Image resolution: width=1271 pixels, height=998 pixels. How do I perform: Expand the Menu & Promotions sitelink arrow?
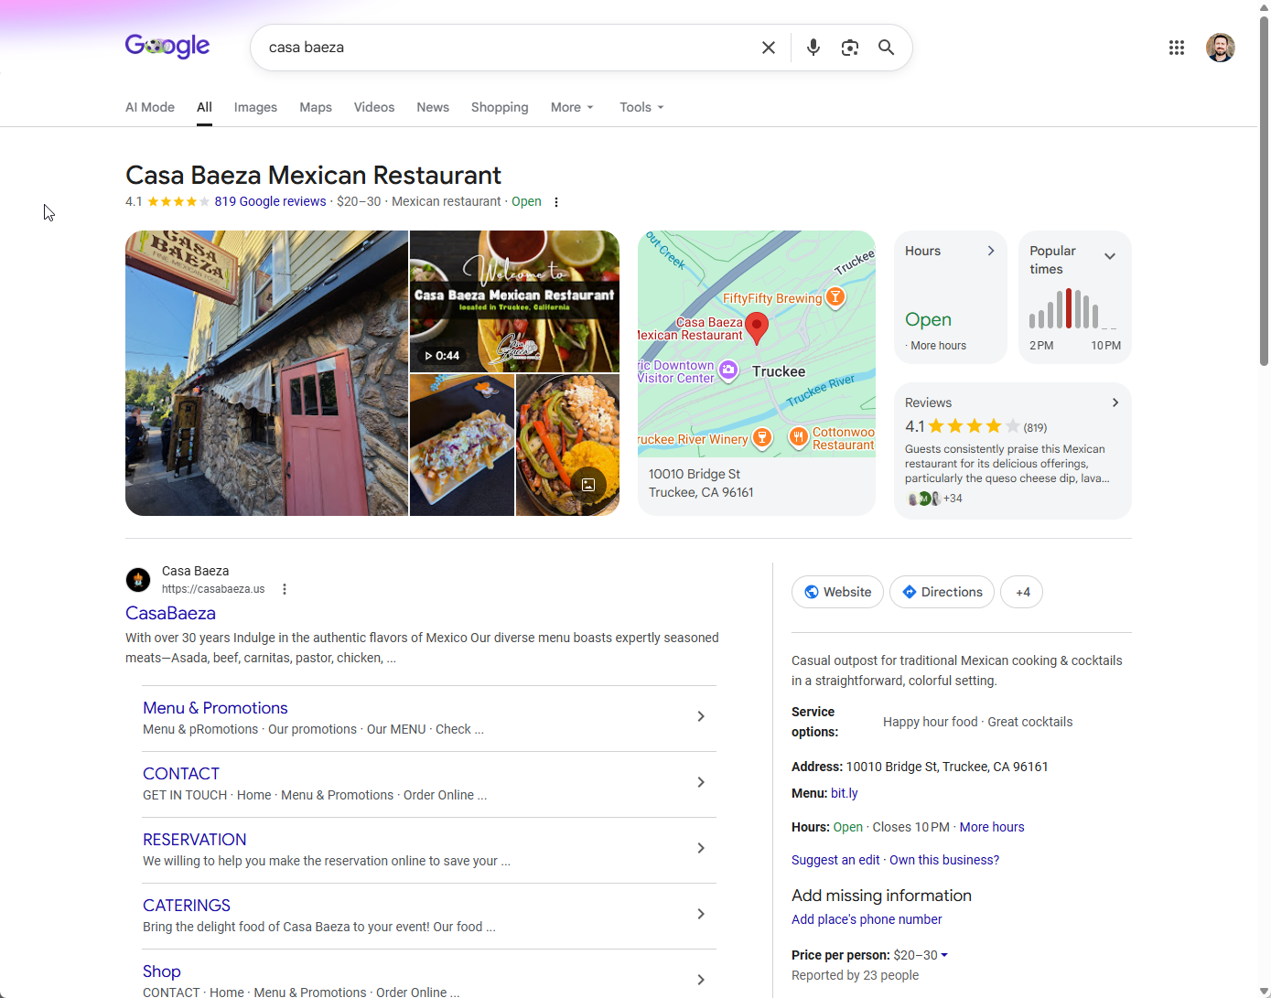[701, 716]
